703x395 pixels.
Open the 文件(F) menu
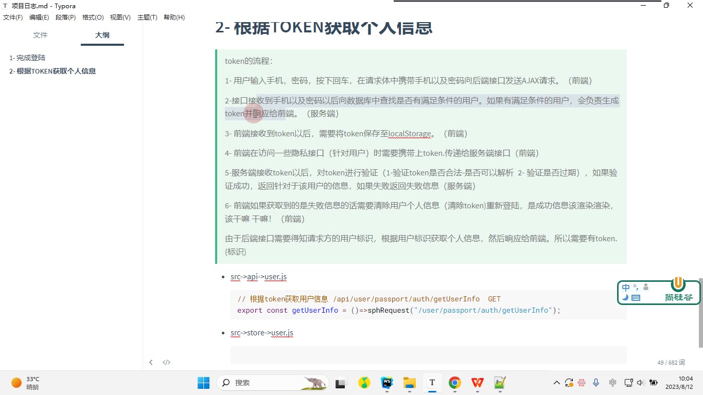[x=13, y=17]
